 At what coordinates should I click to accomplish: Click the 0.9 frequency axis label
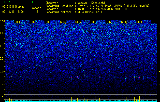coord(2,59)
